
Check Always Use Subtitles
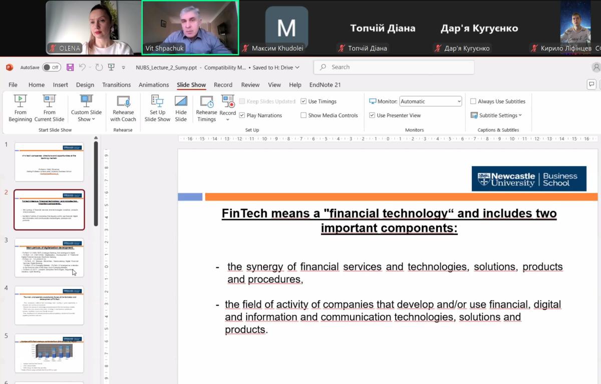473,101
